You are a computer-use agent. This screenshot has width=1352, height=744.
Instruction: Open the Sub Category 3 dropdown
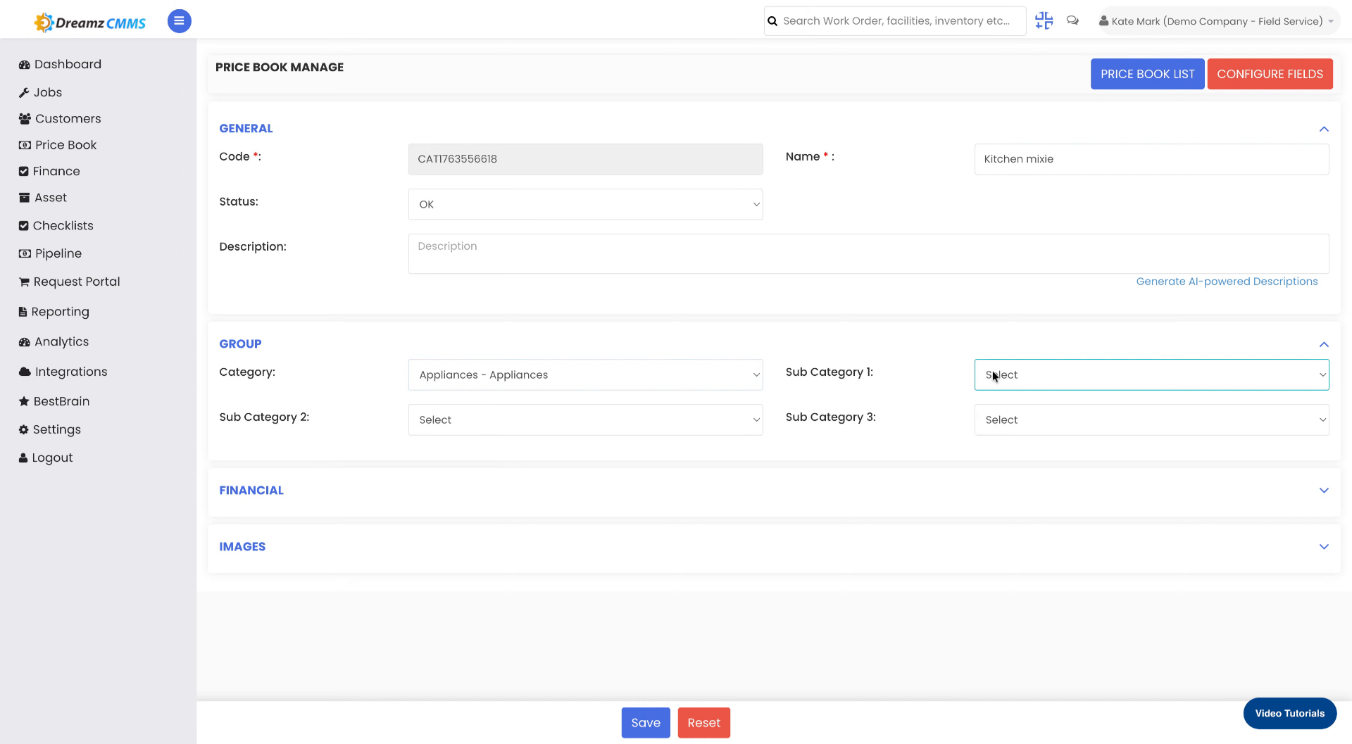[x=1151, y=420]
